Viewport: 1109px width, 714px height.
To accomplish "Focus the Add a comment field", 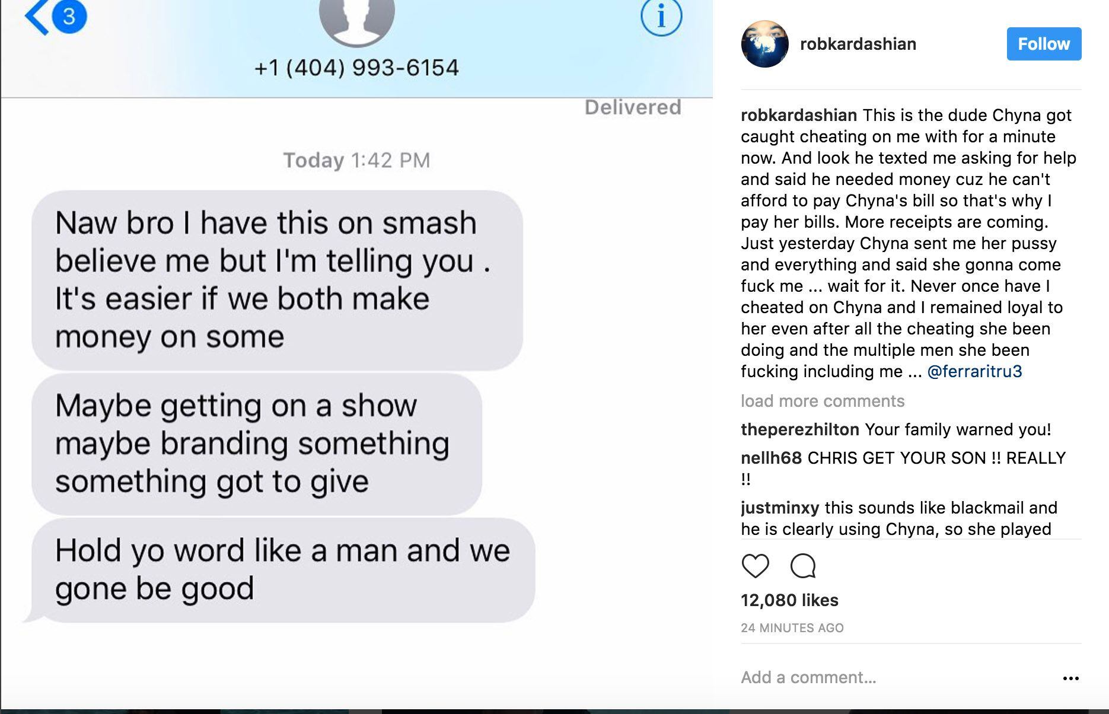I will click(890, 677).
